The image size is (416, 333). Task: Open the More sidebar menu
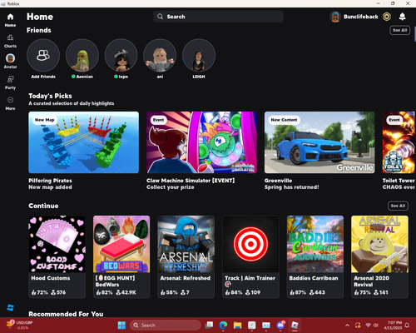(10, 100)
